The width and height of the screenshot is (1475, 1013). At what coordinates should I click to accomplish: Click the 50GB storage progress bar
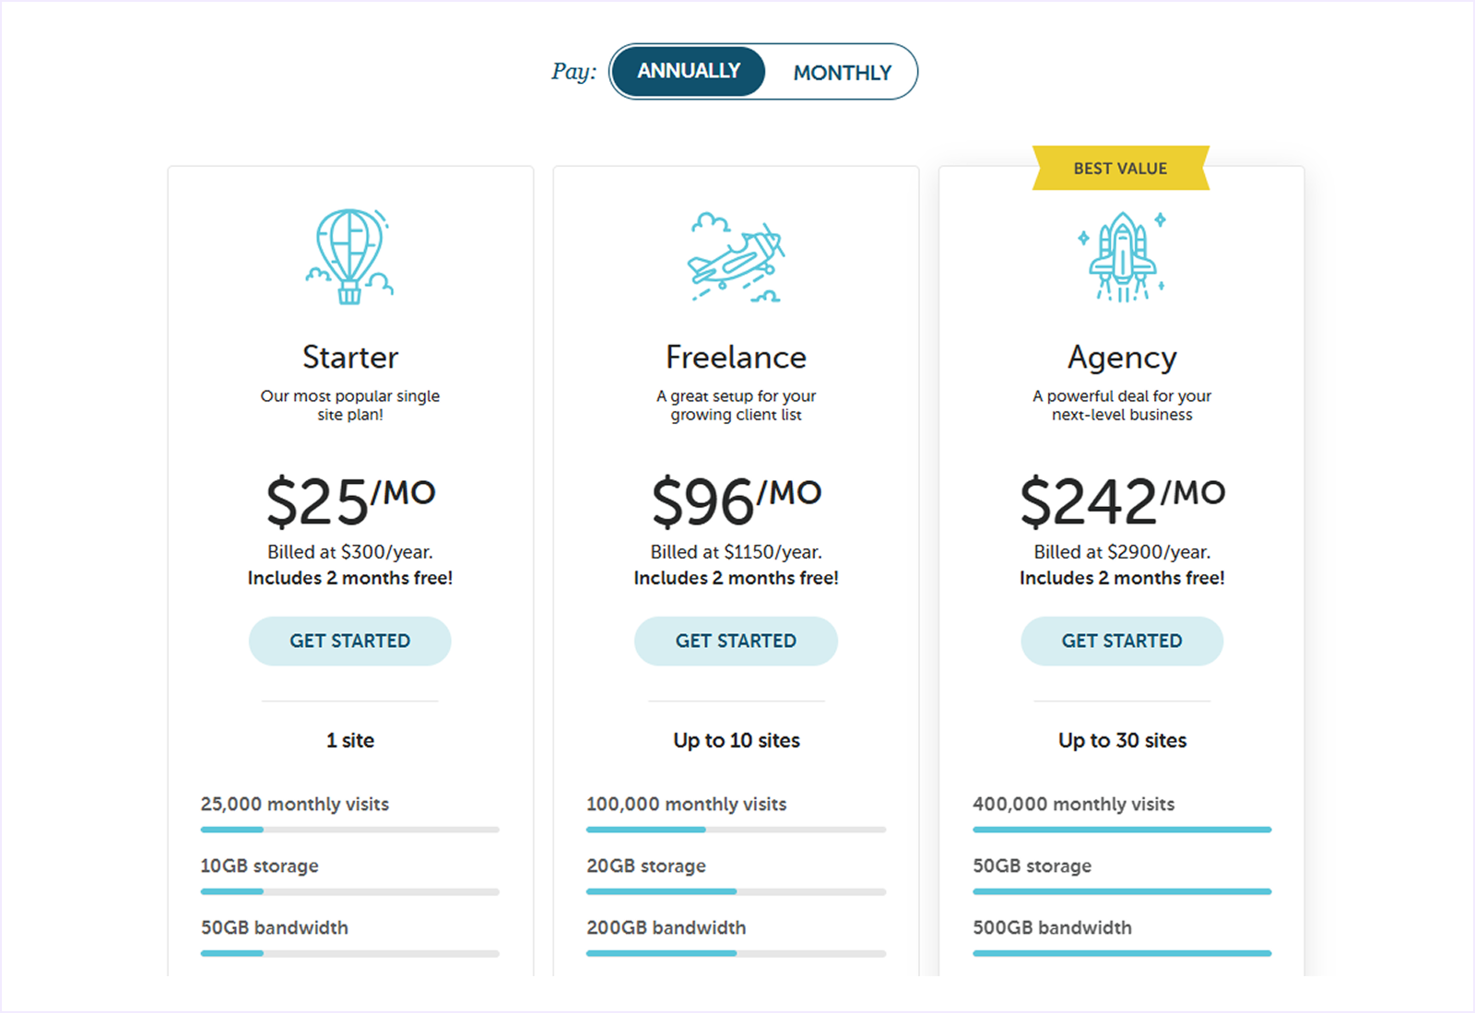click(1121, 891)
